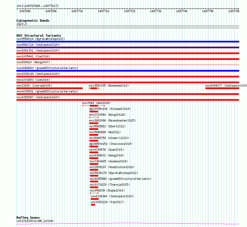The width and height of the screenshot is (247, 227).
Task: Click ruler position 149768k
Action: (25, 11)
